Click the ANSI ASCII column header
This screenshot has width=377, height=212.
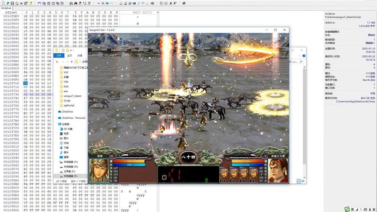click(142, 12)
